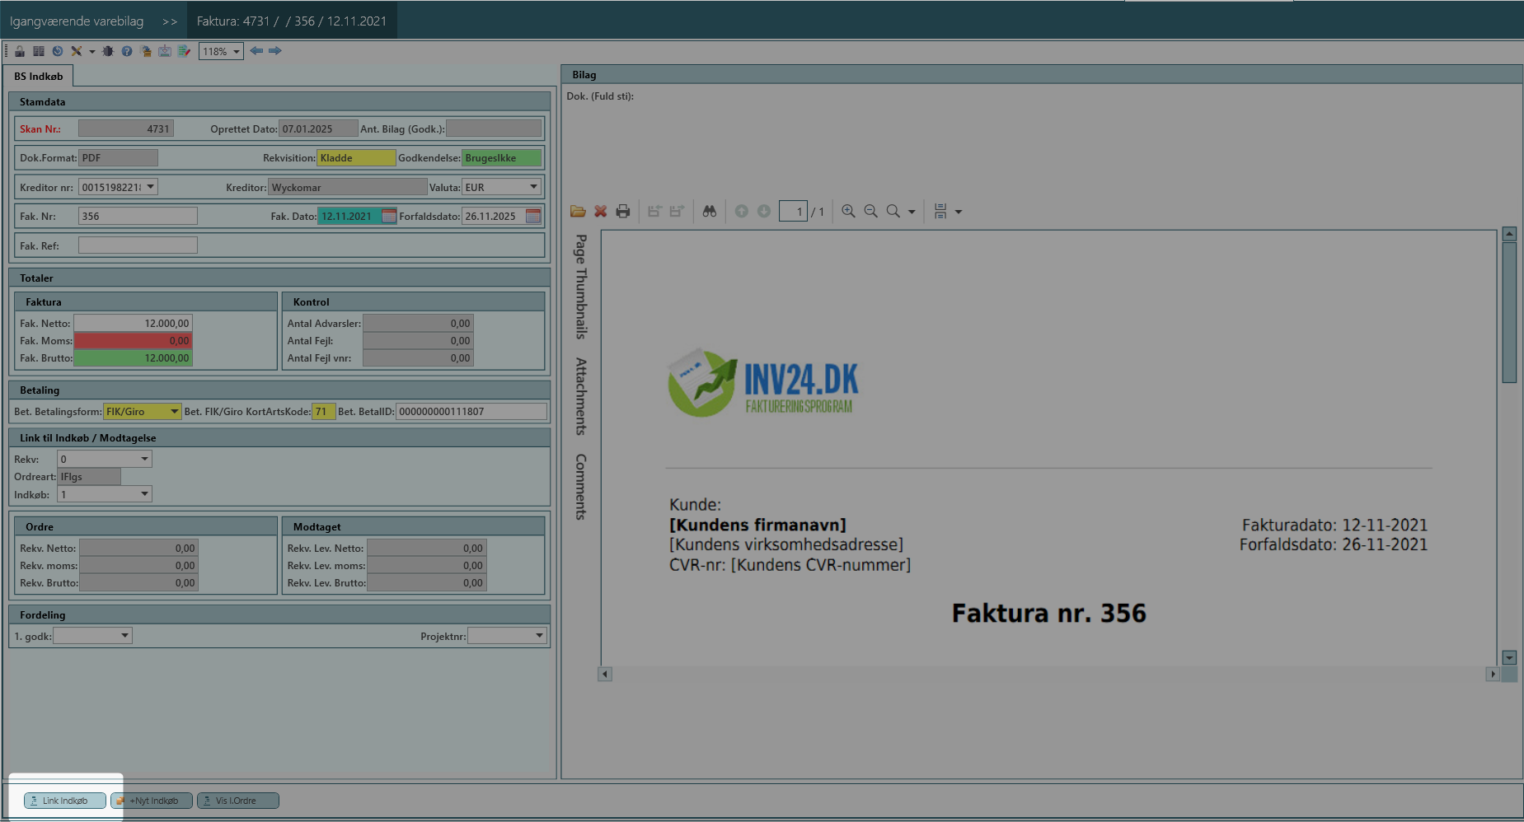The image size is (1524, 822).
Task: Open the Fak. Dato calendar picker
Action: 389,216
